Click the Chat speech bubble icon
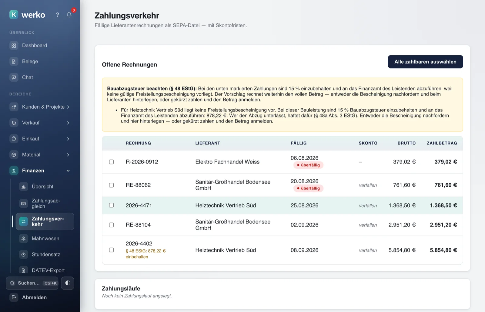 tap(14, 77)
